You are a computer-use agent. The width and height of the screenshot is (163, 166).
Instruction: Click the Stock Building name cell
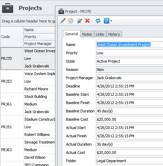(x=39, y=96)
